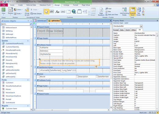This screenshot has height=114, width=159.
Task: Click the Insert Image button
Action: [x=93, y=12]
